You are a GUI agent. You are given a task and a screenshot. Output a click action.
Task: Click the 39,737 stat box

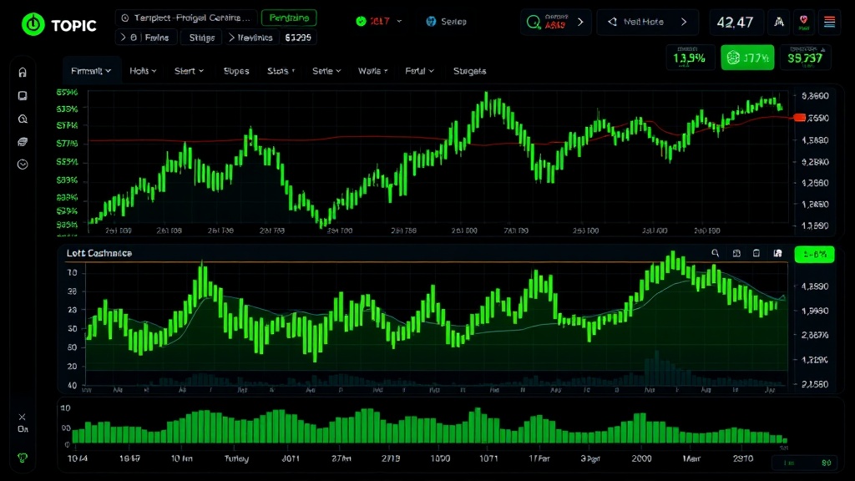tap(806, 58)
